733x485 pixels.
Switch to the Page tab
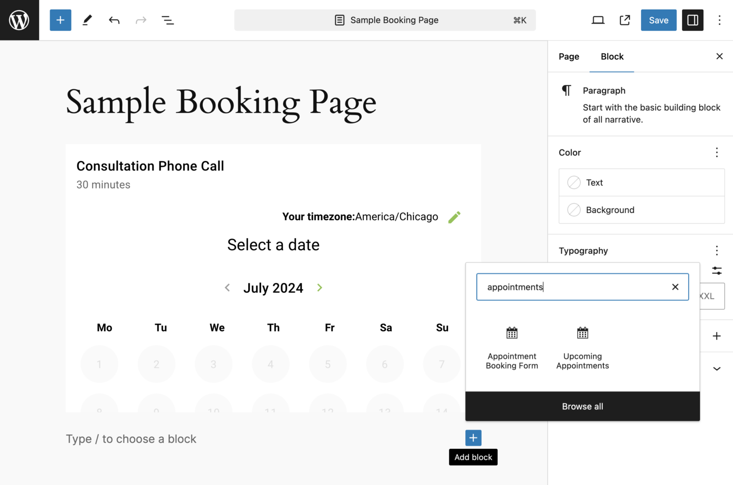[568, 56]
